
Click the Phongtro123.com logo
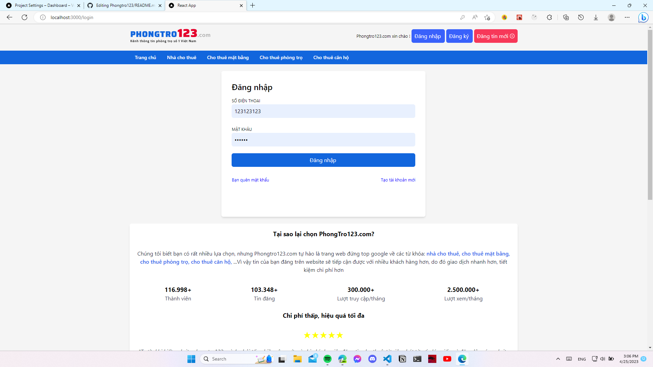coord(170,36)
